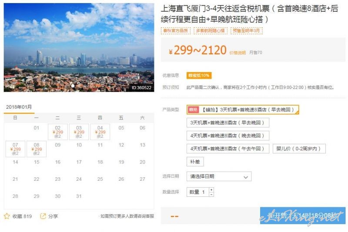Click the star favorite icon beside 收藏 819
This screenshot has height=232, width=348.
tap(7, 216)
